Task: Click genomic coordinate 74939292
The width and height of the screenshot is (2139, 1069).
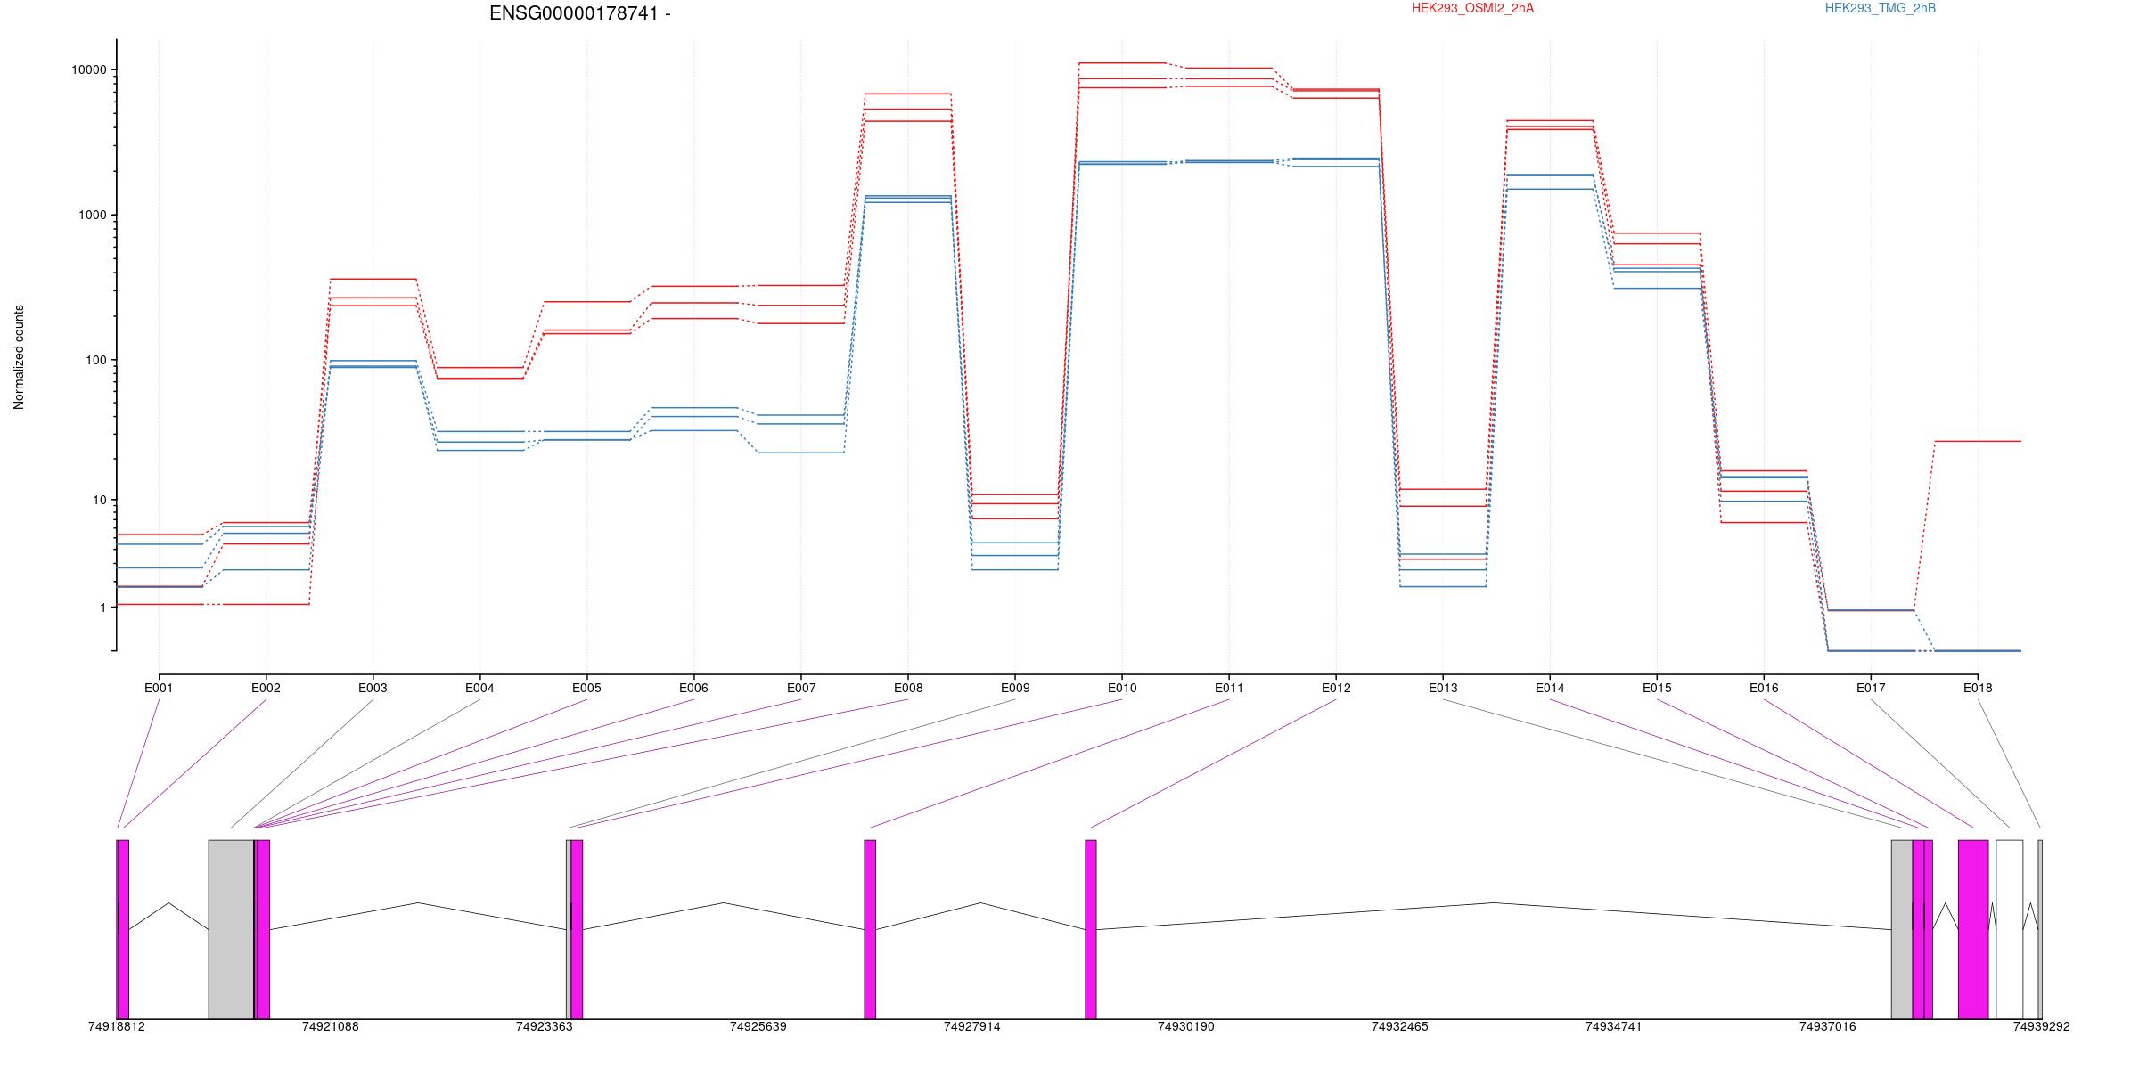Action: pos(2042,1027)
